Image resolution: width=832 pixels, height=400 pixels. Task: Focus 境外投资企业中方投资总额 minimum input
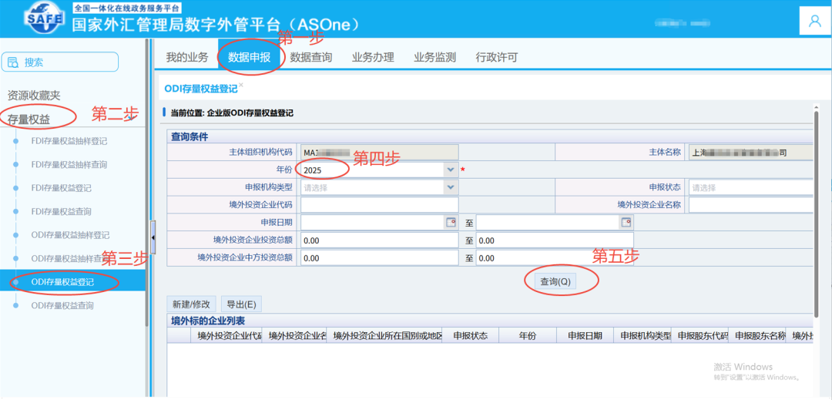[379, 258]
